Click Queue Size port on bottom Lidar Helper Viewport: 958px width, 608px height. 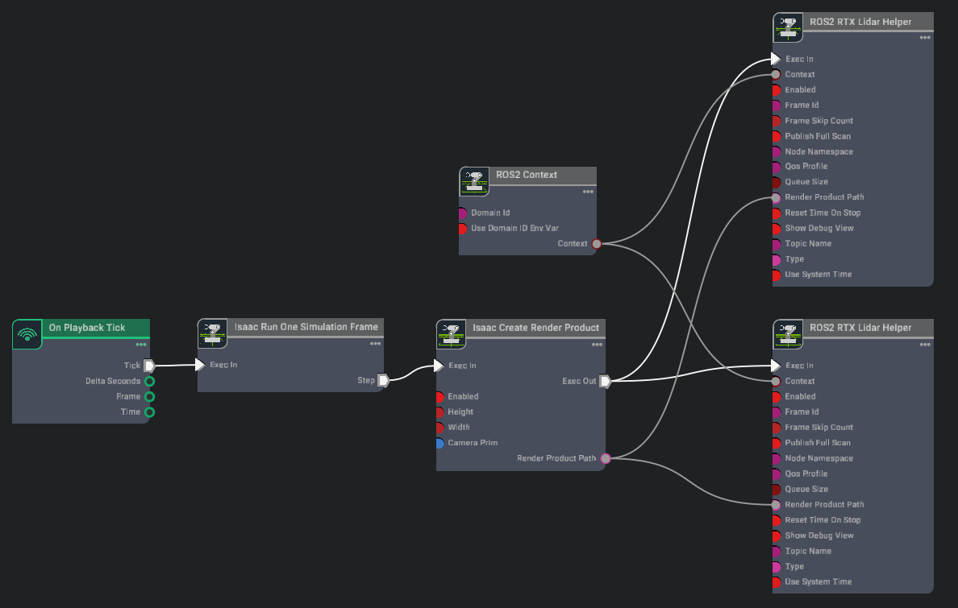point(776,489)
